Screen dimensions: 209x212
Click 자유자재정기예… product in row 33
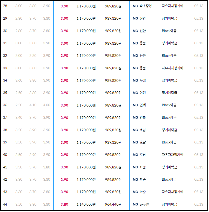[x=174, y=68]
